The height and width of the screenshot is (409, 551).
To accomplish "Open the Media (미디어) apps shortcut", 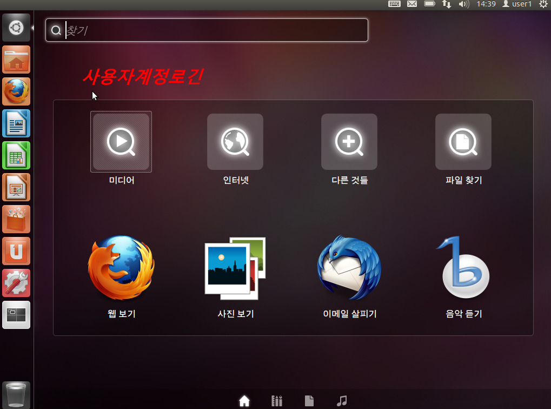I will [121, 142].
